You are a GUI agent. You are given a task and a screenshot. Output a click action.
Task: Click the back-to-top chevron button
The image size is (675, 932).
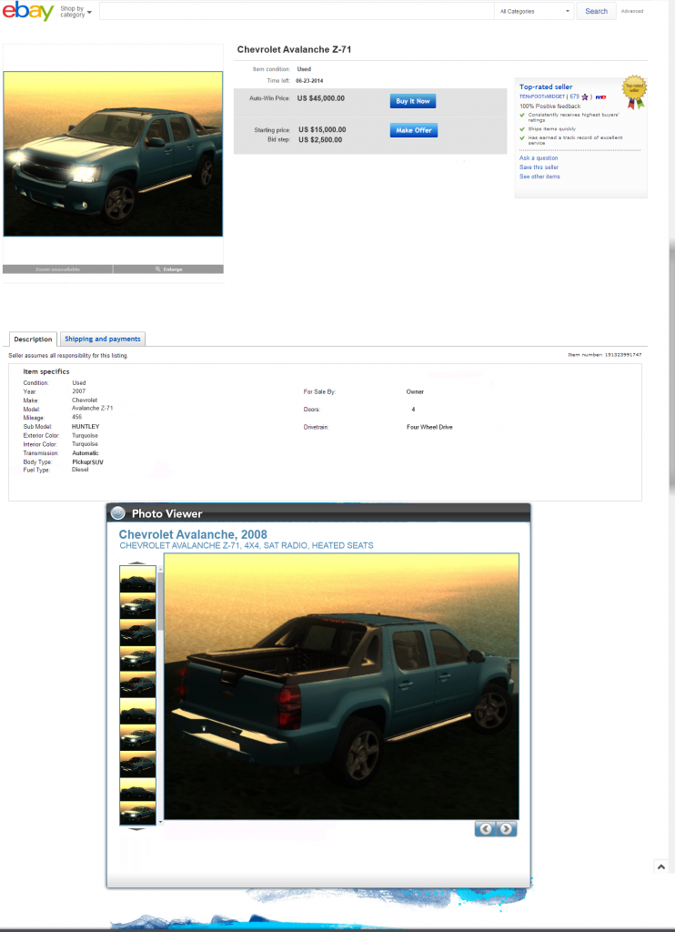pos(660,867)
